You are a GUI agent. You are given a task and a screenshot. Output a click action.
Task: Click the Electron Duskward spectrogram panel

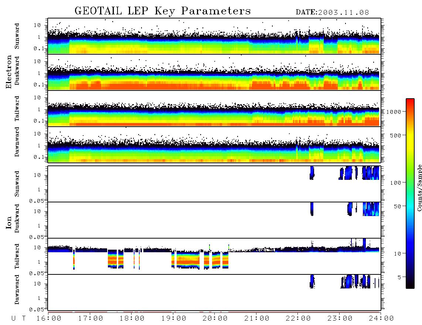pyautogui.click(x=214, y=72)
